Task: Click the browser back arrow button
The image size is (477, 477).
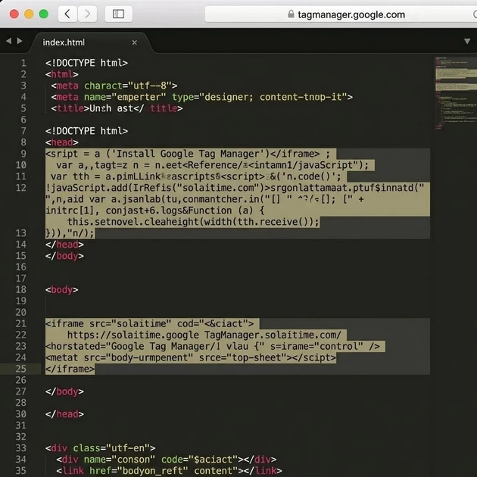Action: coord(68,14)
